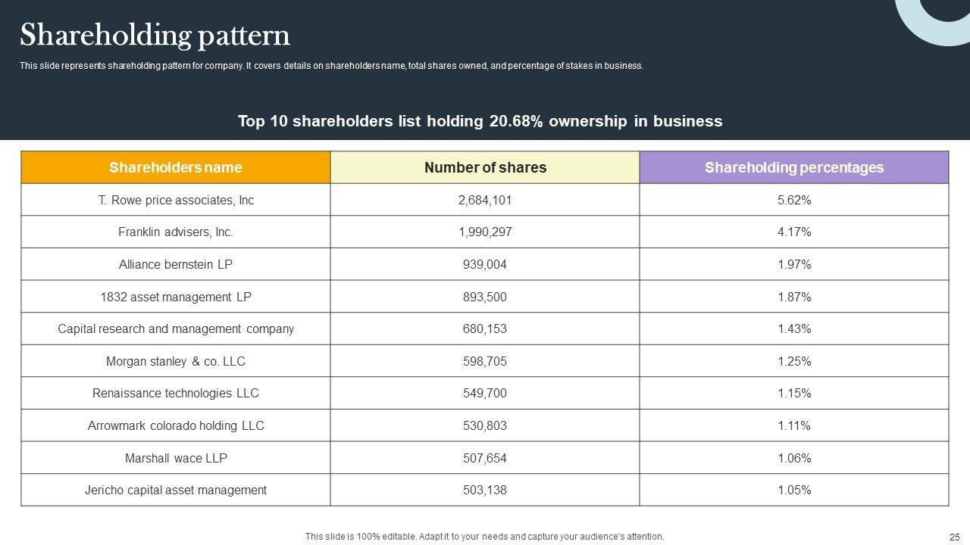Click the "Number of shares" column header
Viewport: 970px width, 545px height.
[x=485, y=167]
